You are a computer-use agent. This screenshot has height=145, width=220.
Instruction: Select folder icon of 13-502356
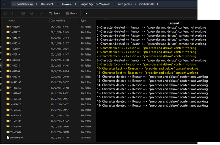pyautogui.click(x=8, y=99)
